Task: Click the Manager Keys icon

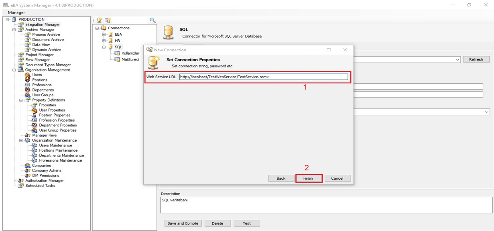Action: [x=28, y=135]
